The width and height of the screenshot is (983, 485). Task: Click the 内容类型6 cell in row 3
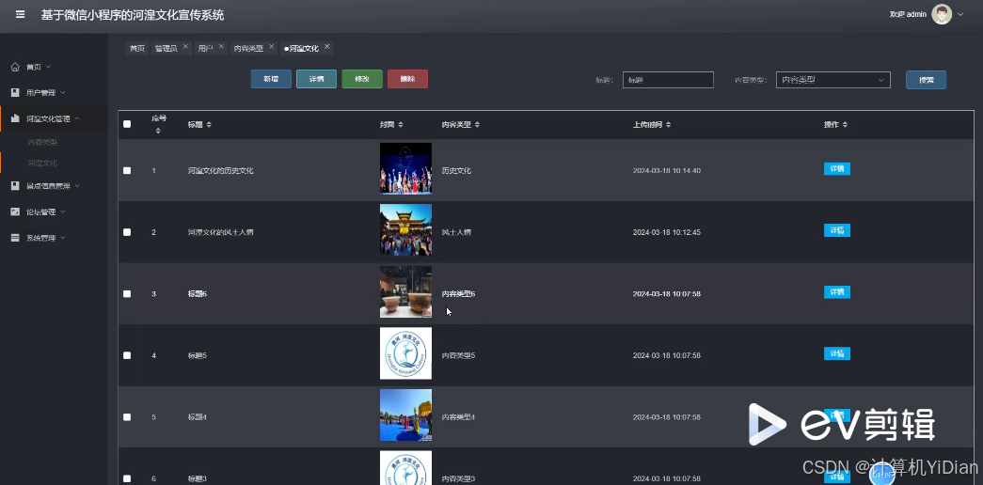[458, 294]
